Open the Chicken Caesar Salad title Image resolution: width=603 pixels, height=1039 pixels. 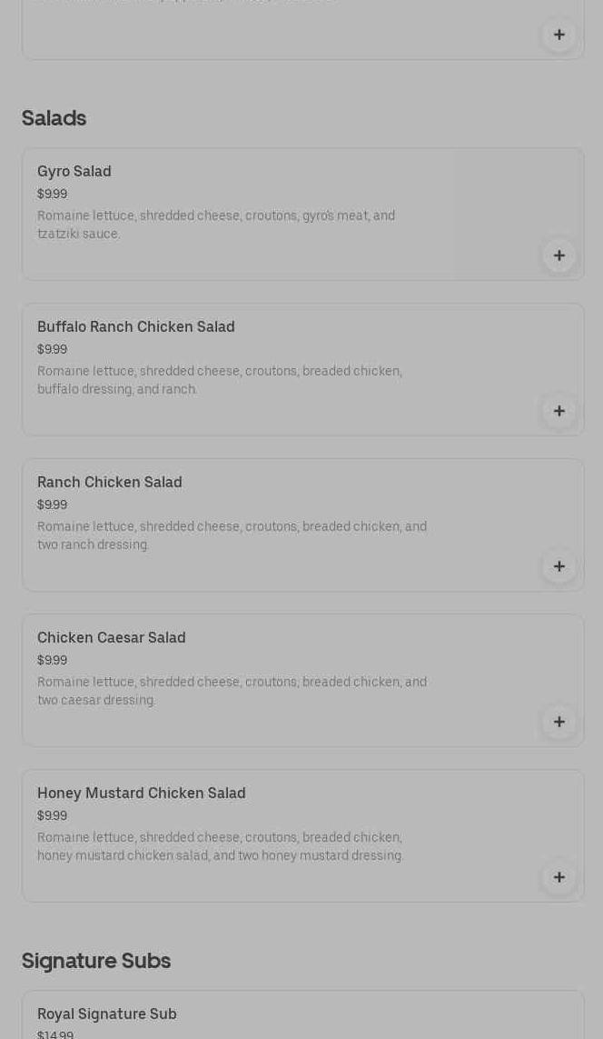(111, 637)
